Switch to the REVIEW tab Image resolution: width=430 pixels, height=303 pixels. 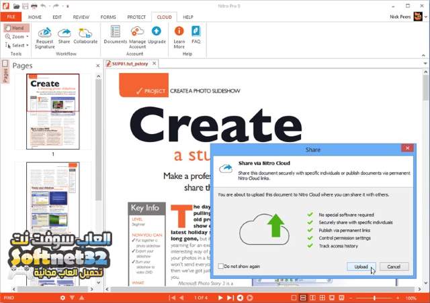[81, 17]
